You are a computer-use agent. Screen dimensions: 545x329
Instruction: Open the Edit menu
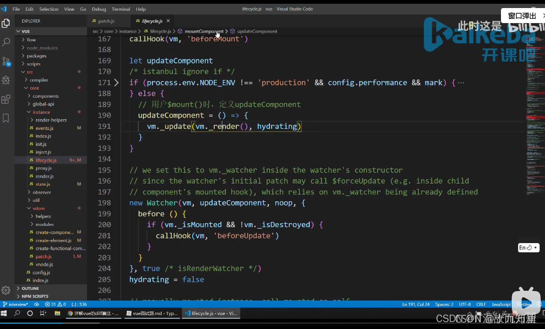(x=30, y=9)
